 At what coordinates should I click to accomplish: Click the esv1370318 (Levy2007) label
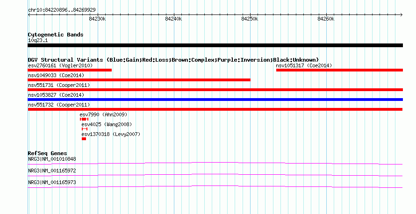pyautogui.click(x=111, y=134)
